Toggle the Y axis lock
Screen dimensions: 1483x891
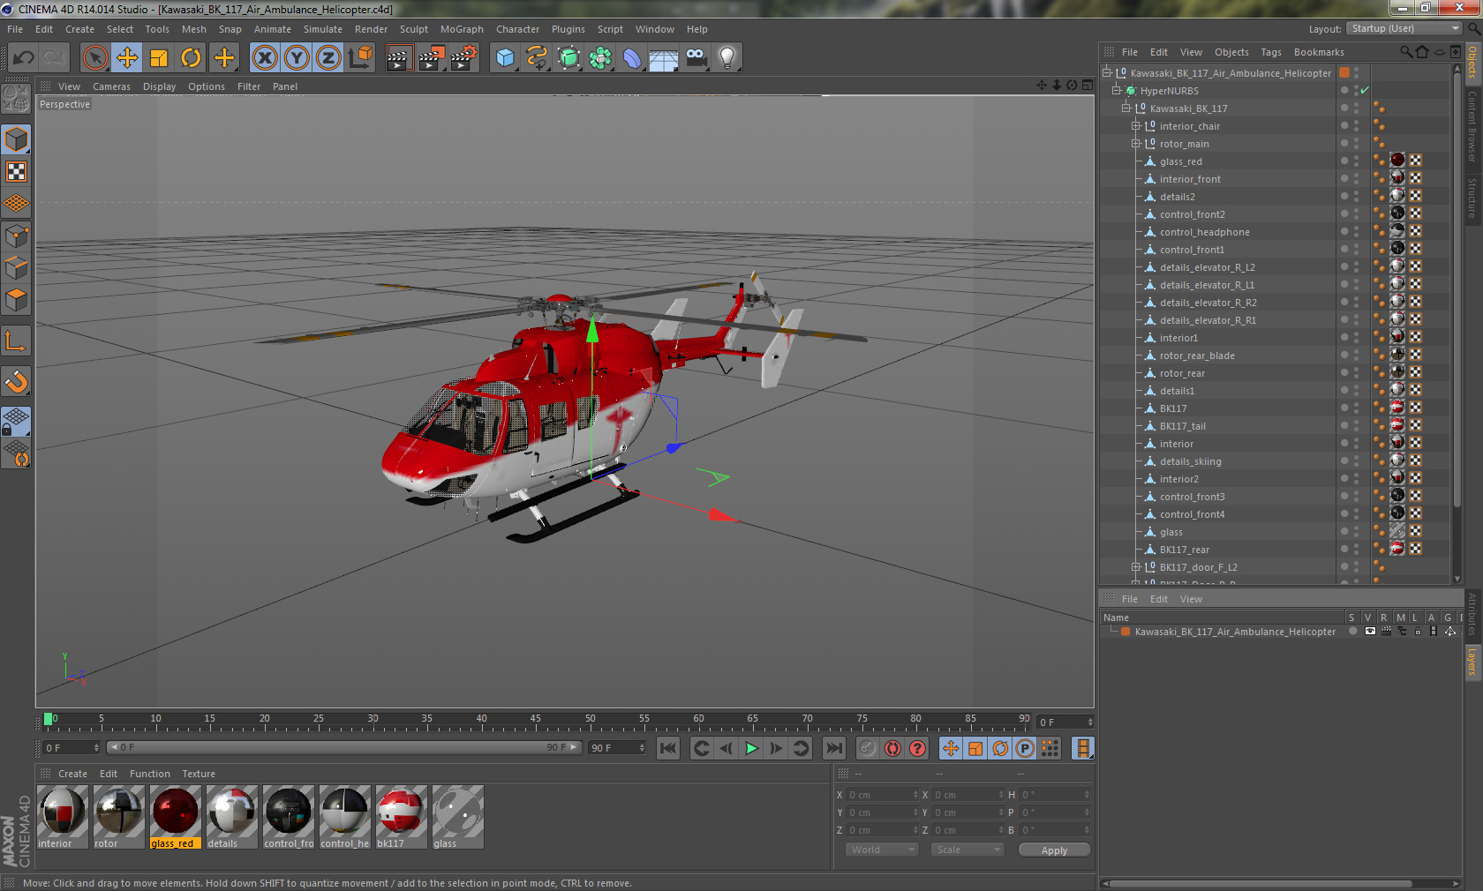coord(297,58)
